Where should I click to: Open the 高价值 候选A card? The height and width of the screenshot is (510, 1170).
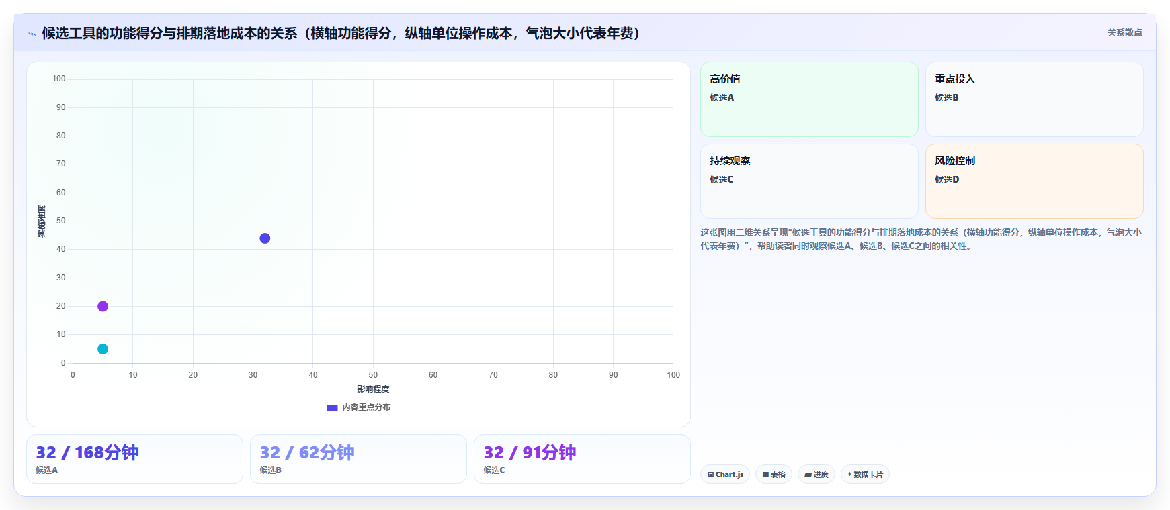click(809, 99)
